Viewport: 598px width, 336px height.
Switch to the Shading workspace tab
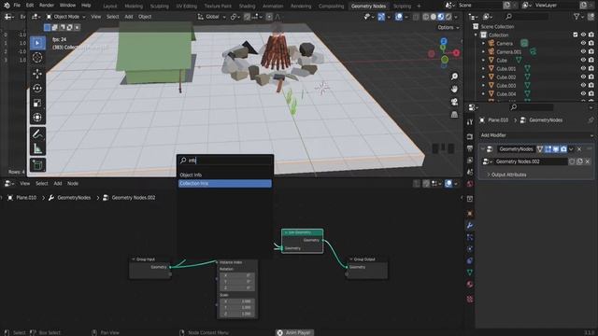(x=247, y=7)
